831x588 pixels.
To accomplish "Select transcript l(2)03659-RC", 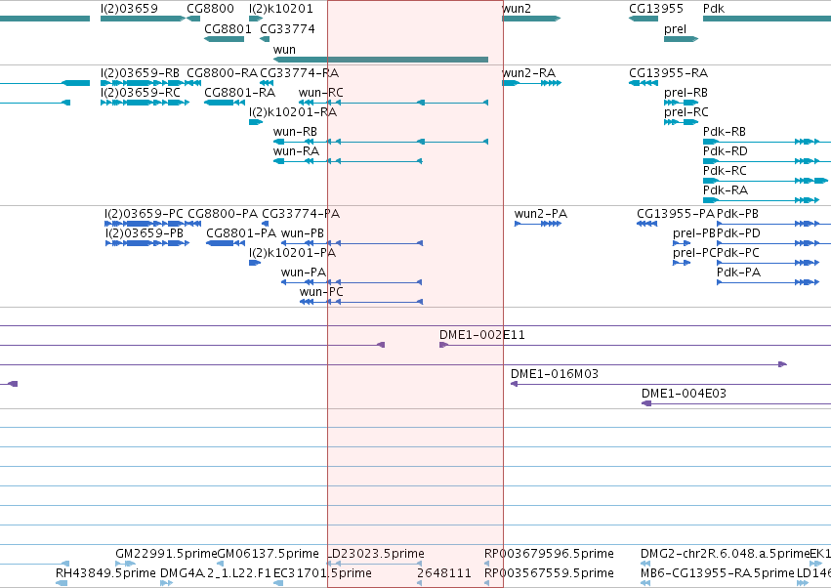I will coord(140,93).
